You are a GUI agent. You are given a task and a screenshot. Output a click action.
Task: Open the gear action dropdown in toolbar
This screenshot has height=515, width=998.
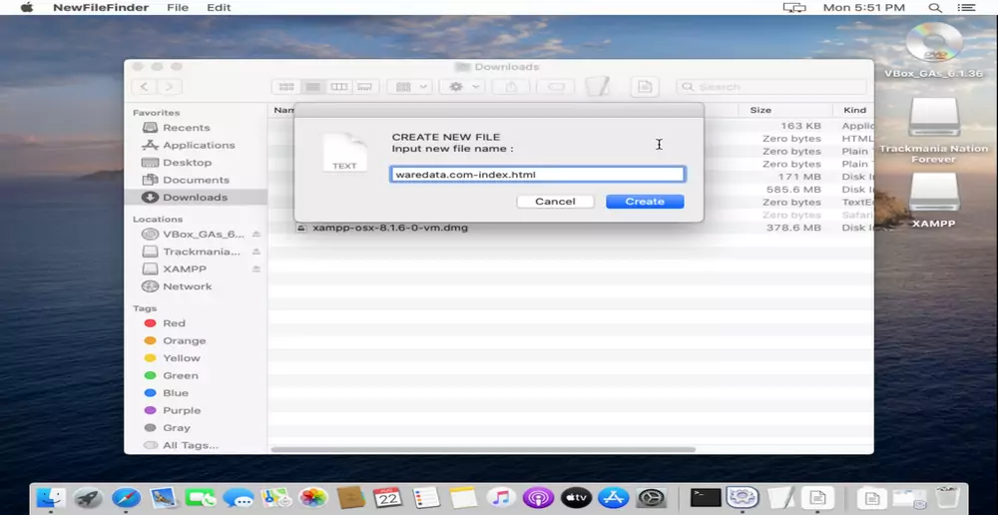(x=463, y=87)
